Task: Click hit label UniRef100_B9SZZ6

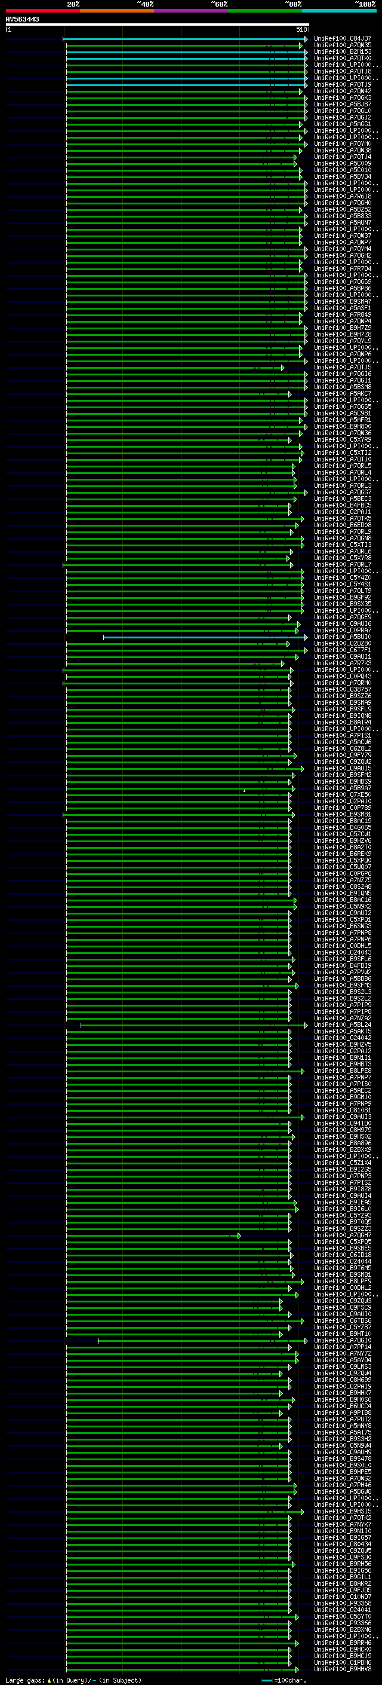Action: click(343, 696)
